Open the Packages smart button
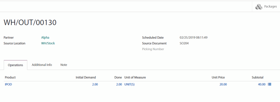This screenshot has width=280, height=102. (266, 7)
